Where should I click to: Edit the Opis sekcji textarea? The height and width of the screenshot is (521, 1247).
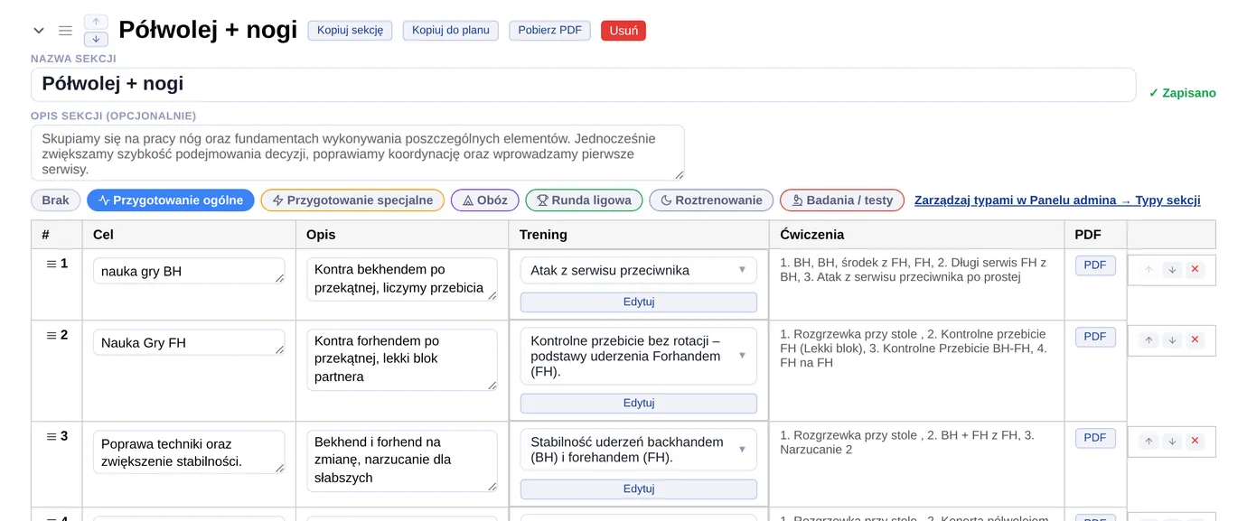tap(358, 154)
